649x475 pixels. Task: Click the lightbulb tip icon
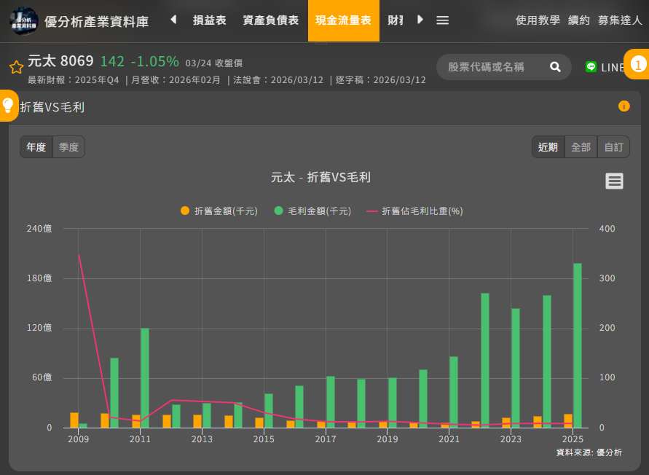pyautogui.click(x=8, y=105)
